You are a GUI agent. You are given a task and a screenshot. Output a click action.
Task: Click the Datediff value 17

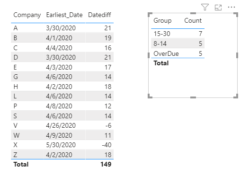[108, 67]
